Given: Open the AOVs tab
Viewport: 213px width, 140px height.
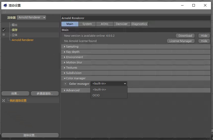Looking at the screenshot, I should [x=104, y=24].
